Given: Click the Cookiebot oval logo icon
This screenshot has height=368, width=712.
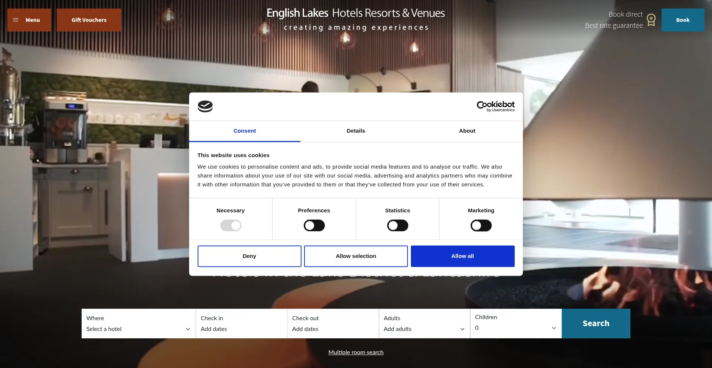Looking at the screenshot, I should pos(205,106).
